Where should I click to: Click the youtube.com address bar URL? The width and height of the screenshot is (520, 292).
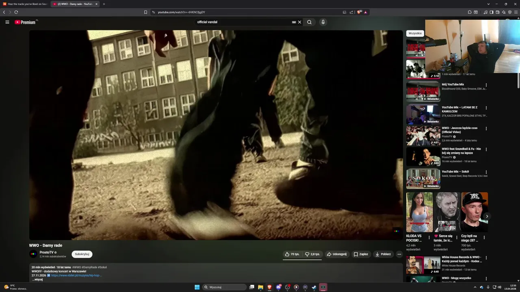point(182,12)
